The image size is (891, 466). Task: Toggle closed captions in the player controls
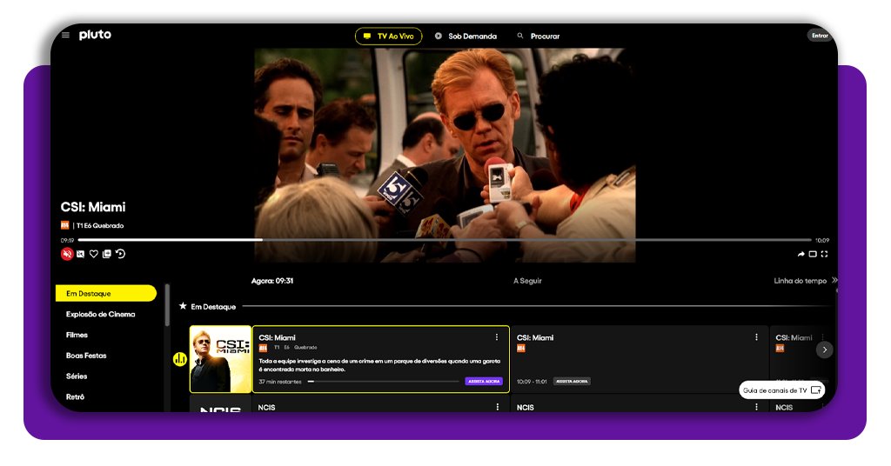click(81, 254)
